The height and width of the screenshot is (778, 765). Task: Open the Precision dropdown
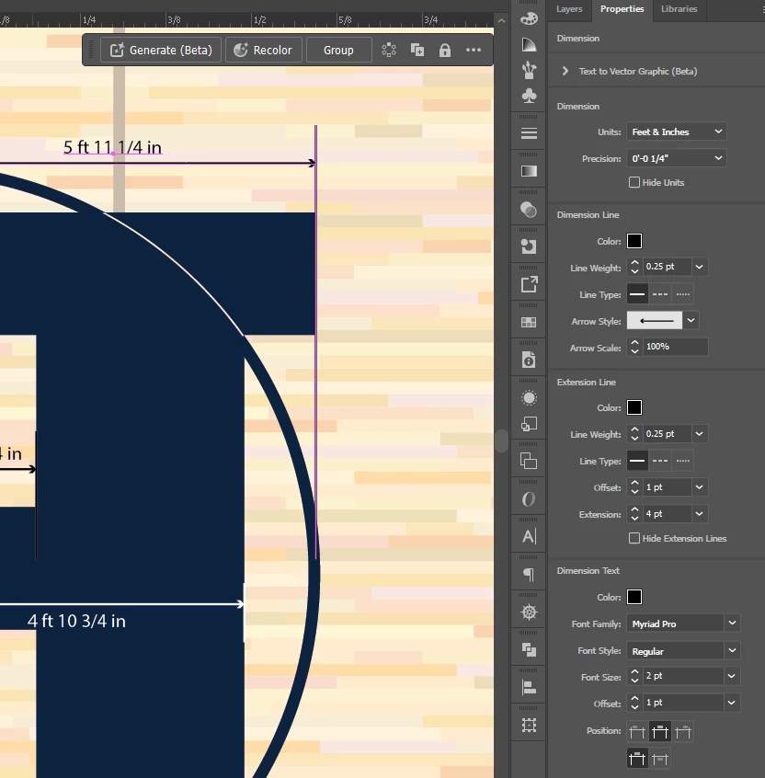click(x=676, y=158)
